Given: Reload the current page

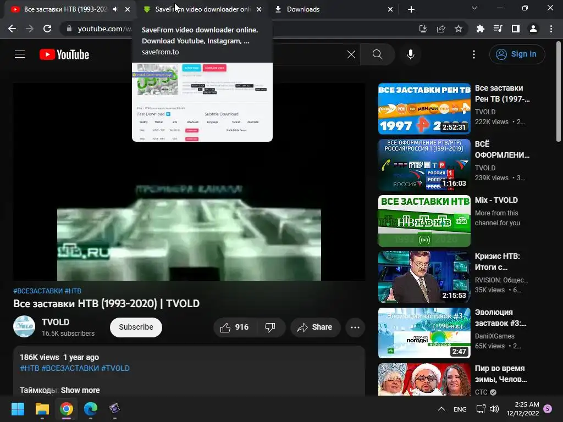Looking at the screenshot, I should click(x=47, y=29).
